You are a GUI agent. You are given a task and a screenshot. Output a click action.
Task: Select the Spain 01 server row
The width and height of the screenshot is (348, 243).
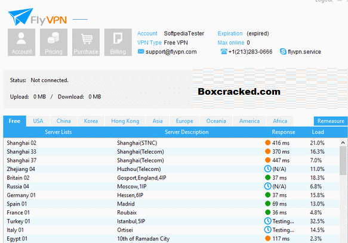(x=171, y=204)
